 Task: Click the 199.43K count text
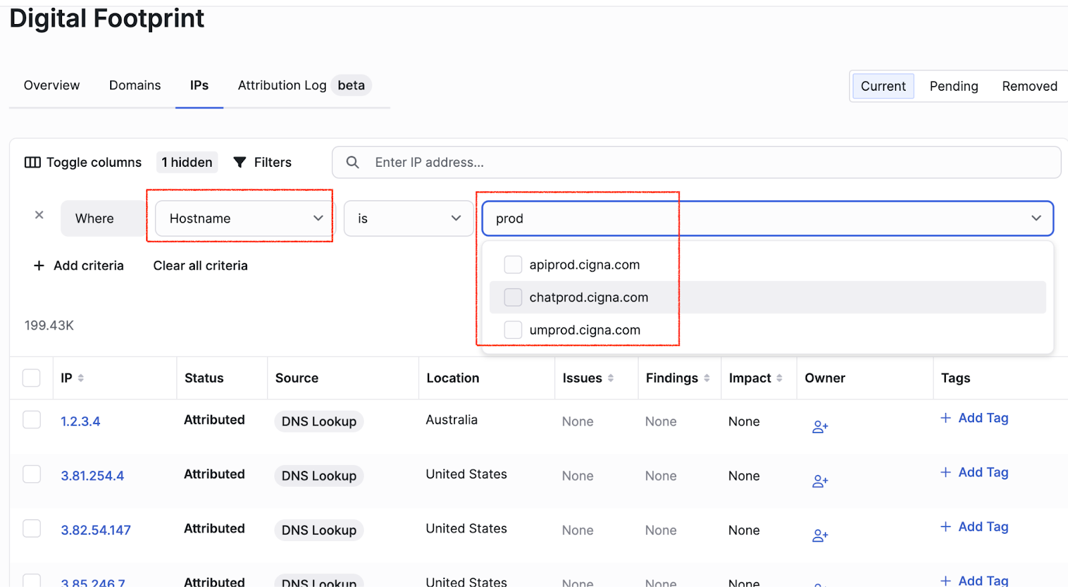click(x=49, y=326)
